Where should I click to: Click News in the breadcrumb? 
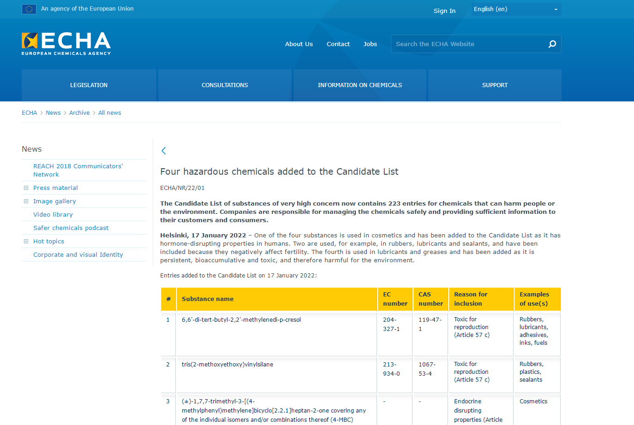53,113
